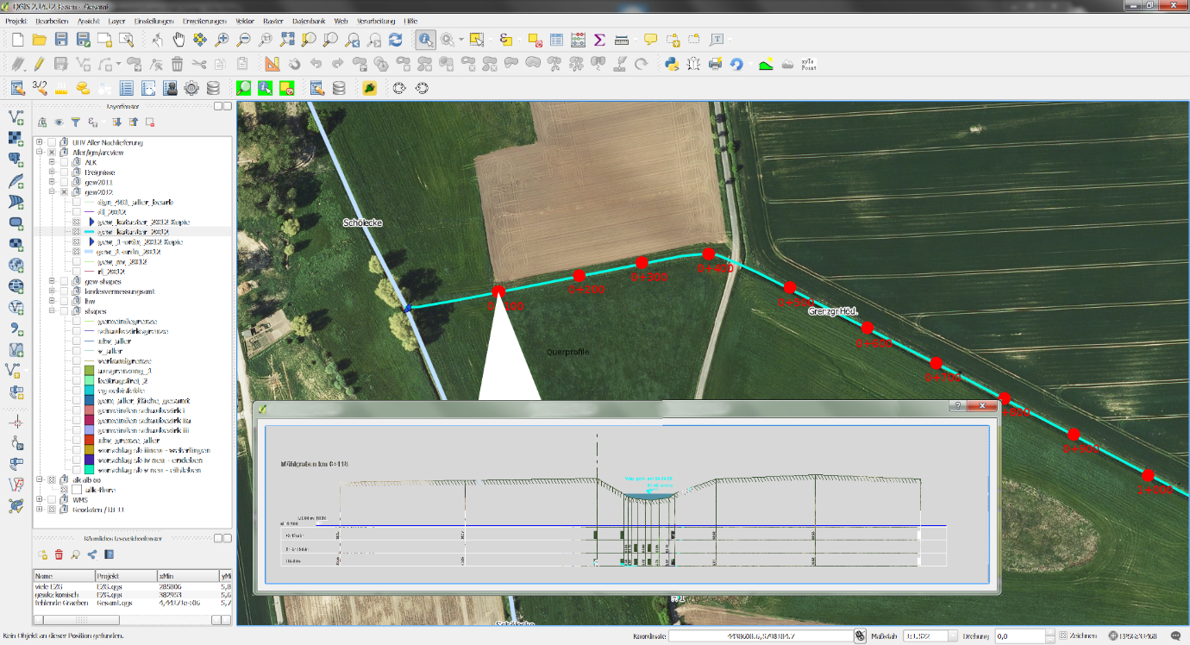Select the Pan Map hand tool
1190x645 pixels.
pyautogui.click(x=179, y=40)
